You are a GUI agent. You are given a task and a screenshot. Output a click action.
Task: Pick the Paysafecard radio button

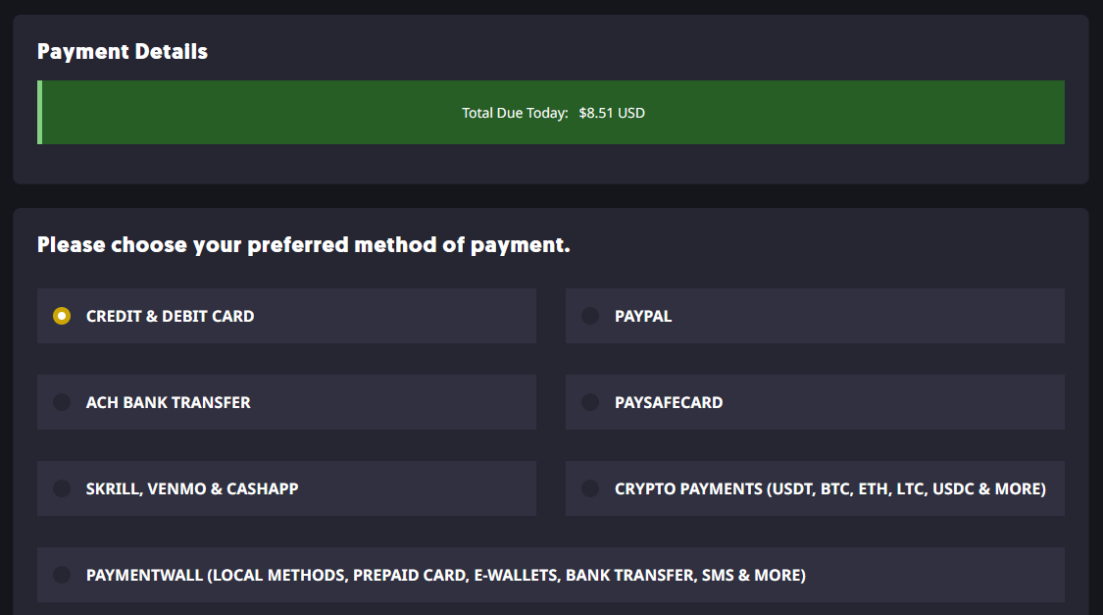pos(590,402)
